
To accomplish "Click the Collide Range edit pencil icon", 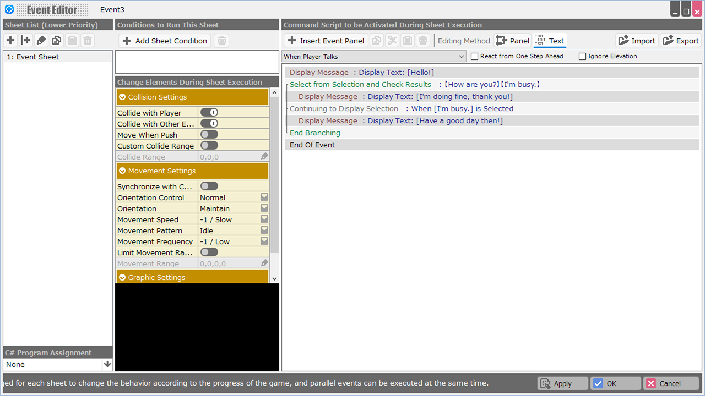I will (x=264, y=157).
